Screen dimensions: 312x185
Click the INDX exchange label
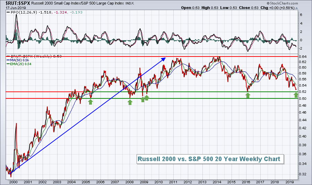point(130,3)
